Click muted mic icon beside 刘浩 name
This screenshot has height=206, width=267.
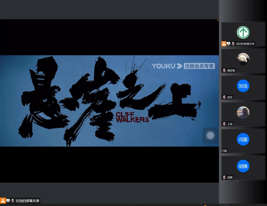tap(224, 97)
